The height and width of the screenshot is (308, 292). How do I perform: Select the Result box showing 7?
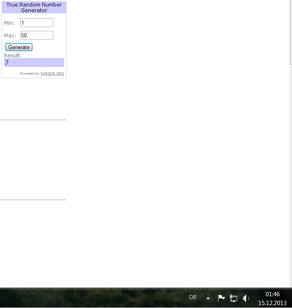coord(34,62)
